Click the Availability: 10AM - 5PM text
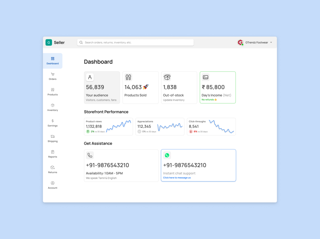The image size is (320, 239). click(104, 173)
